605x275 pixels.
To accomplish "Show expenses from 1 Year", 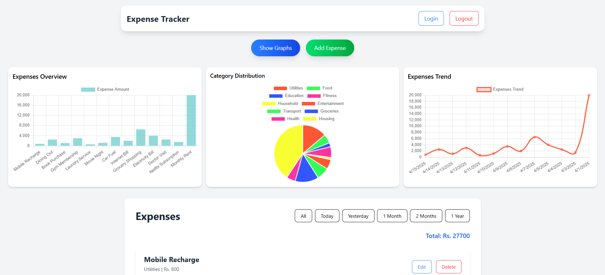I will [457, 216].
